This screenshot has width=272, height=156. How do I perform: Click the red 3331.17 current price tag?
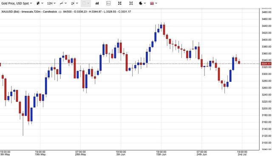coord(266,64)
